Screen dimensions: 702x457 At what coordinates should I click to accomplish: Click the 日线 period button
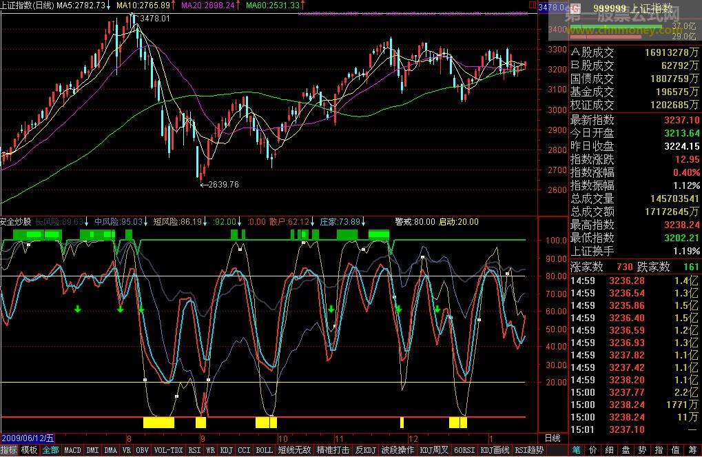click(553, 438)
